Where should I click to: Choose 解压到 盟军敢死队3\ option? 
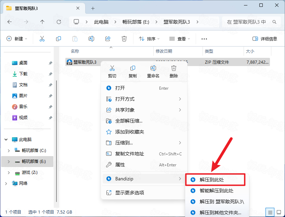pyautogui.click(x=217, y=202)
